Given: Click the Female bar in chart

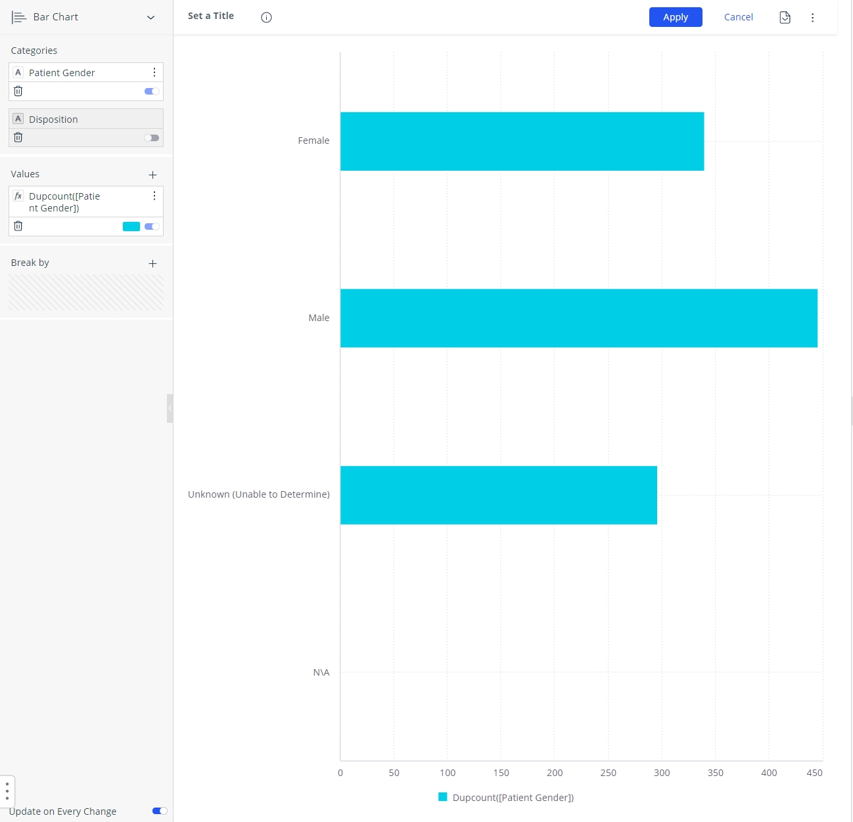Looking at the screenshot, I should [x=522, y=141].
